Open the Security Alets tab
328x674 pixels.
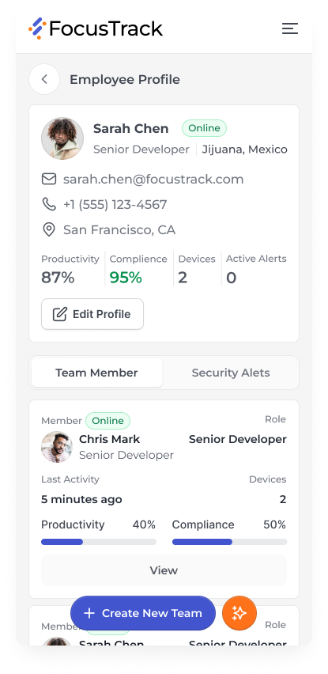(x=231, y=373)
